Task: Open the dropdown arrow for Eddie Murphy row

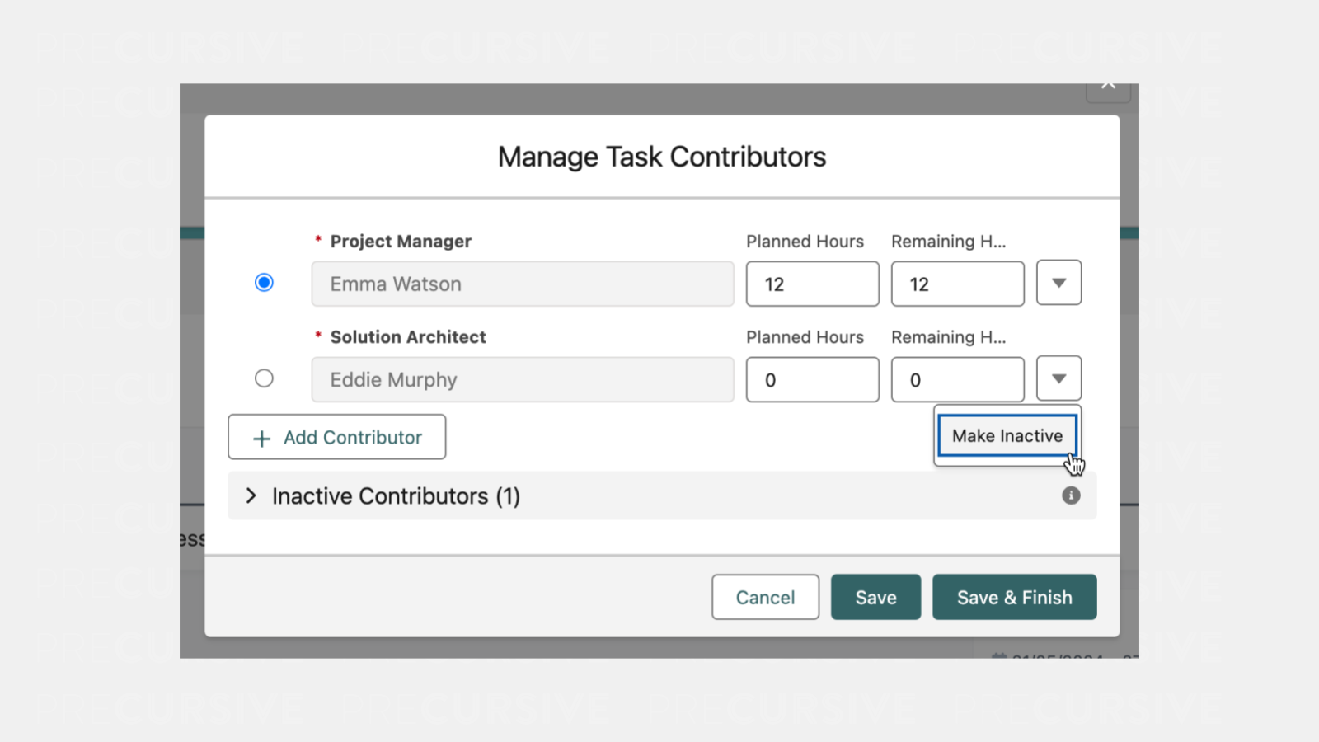Action: [x=1059, y=378]
